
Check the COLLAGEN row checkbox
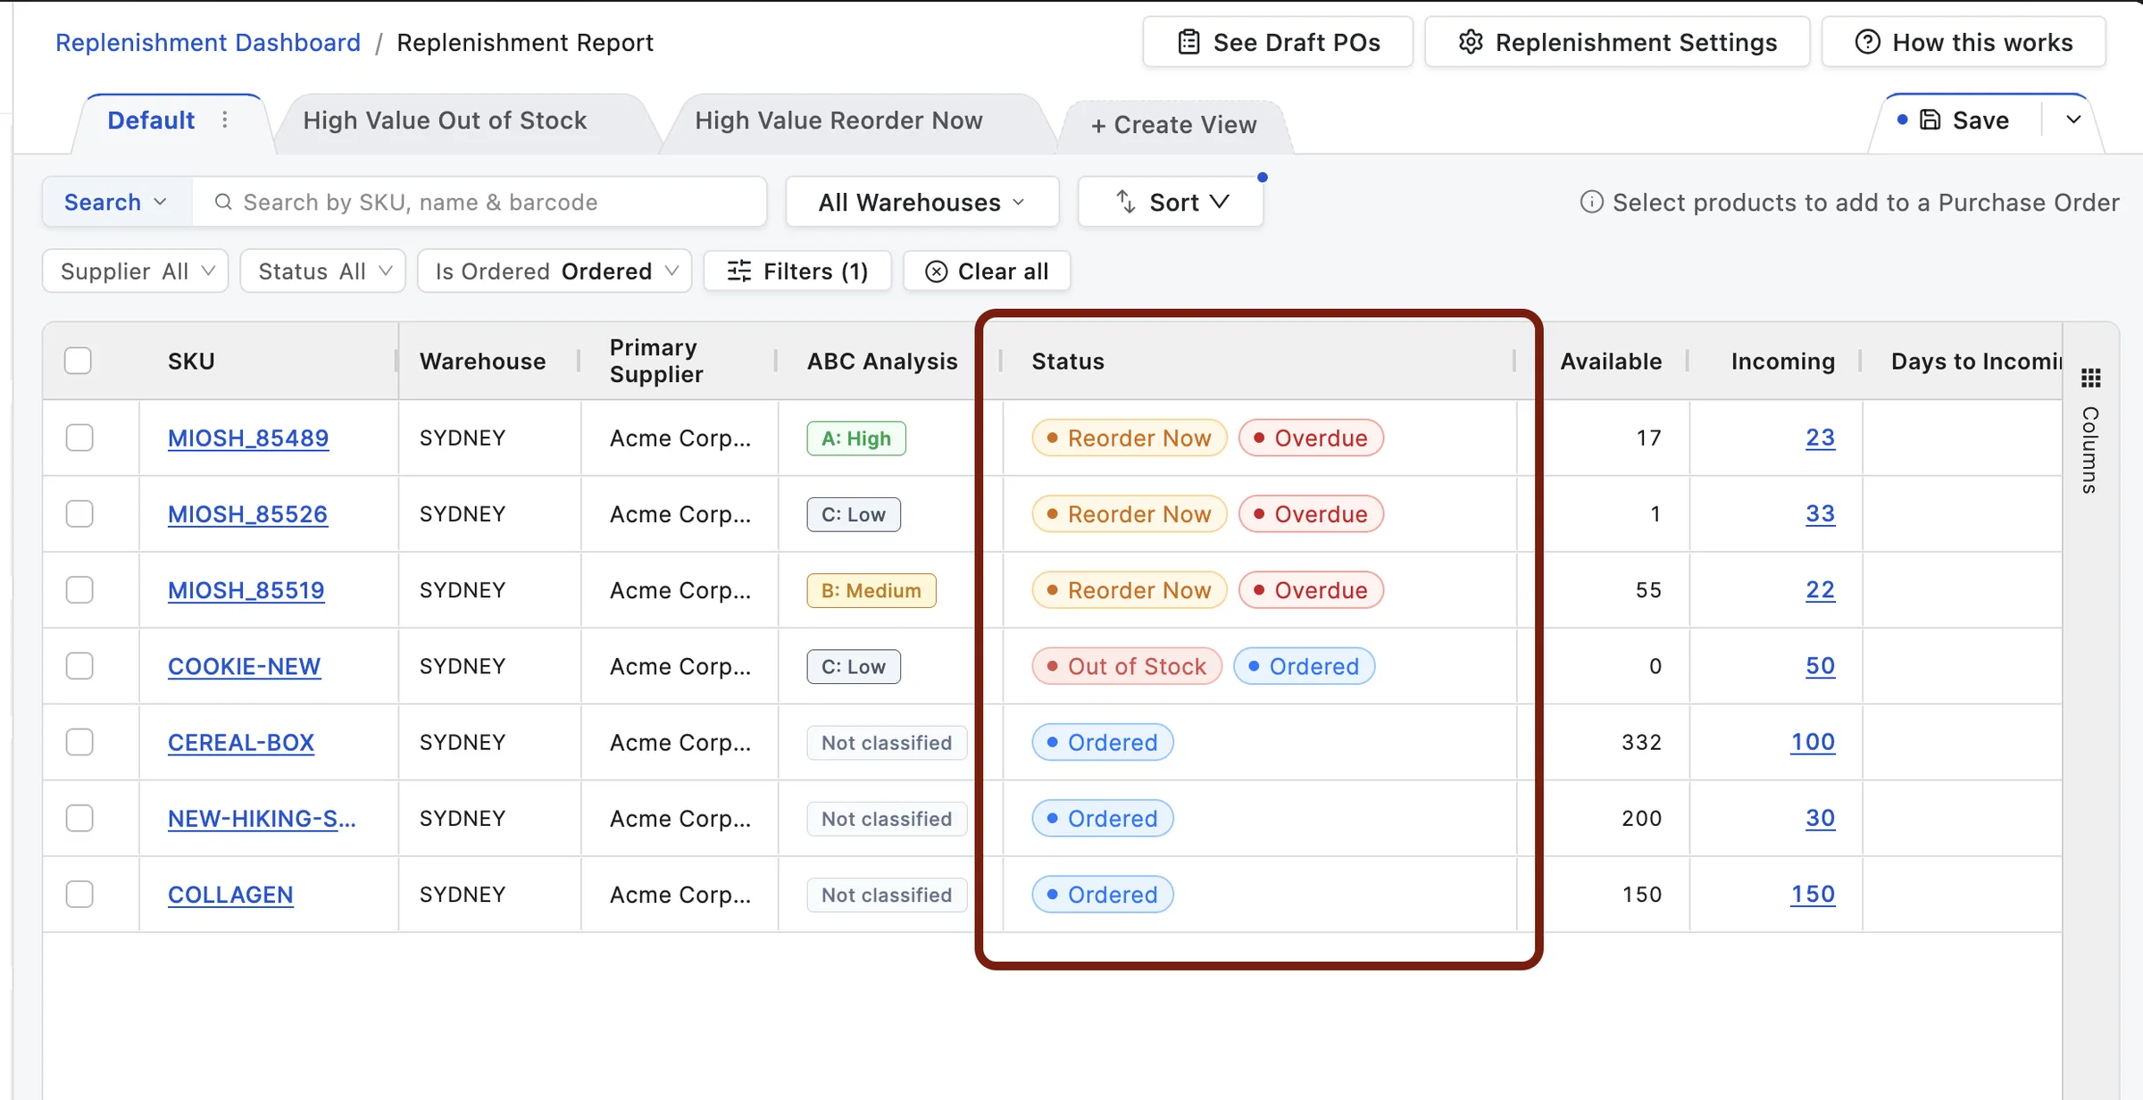point(79,894)
